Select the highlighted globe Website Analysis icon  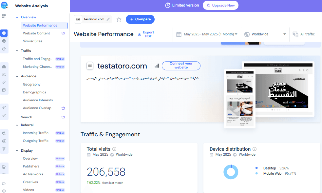4,33
